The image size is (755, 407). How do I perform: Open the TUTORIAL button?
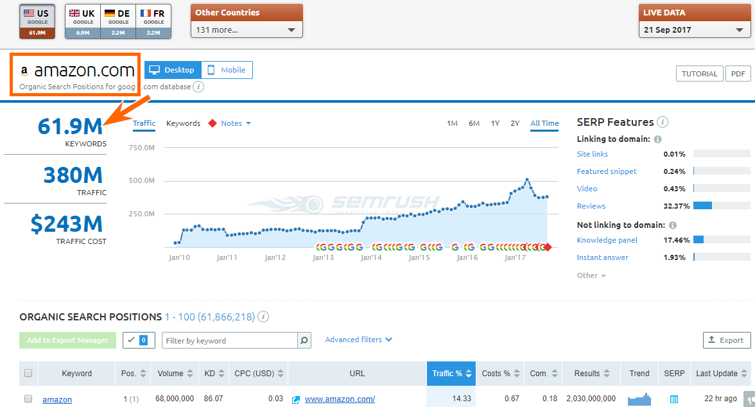[700, 74]
